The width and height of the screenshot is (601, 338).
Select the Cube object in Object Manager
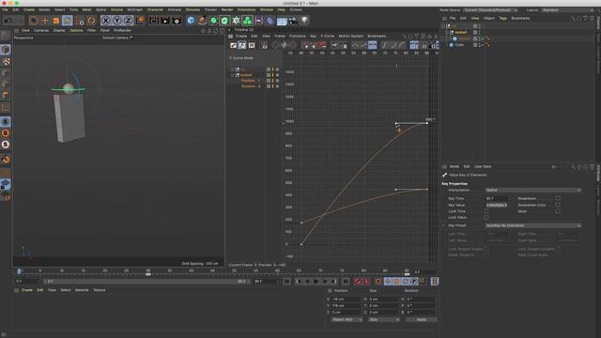coord(459,45)
